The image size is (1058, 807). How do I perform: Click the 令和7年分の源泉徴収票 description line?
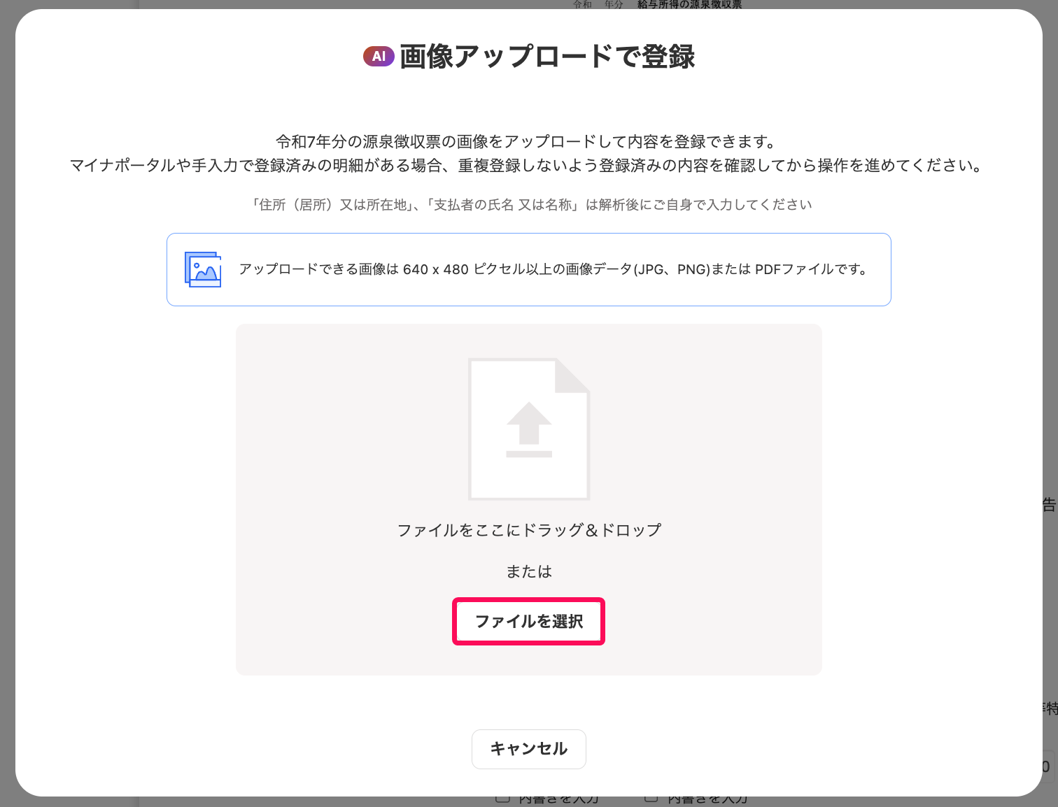[526, 142]
